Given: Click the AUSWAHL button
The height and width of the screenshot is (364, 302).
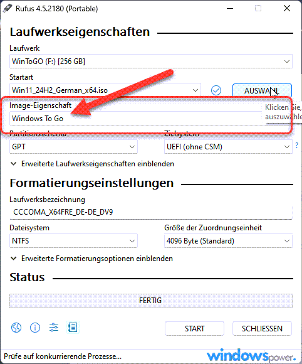Looking at the screenshot, I should [262, 90].
